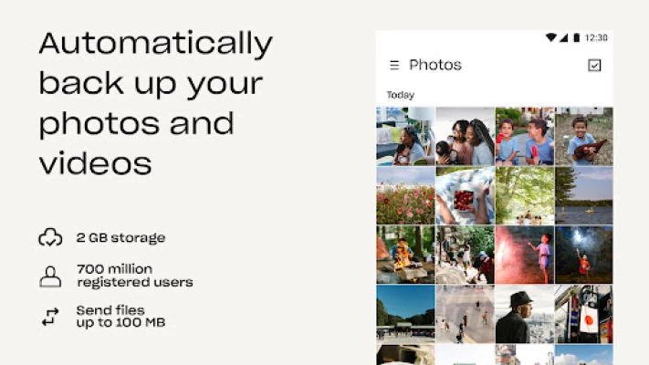This screenshot has height=365, width=649.
Task: Click the cloud storage checkmark icon
Action: 50,237
